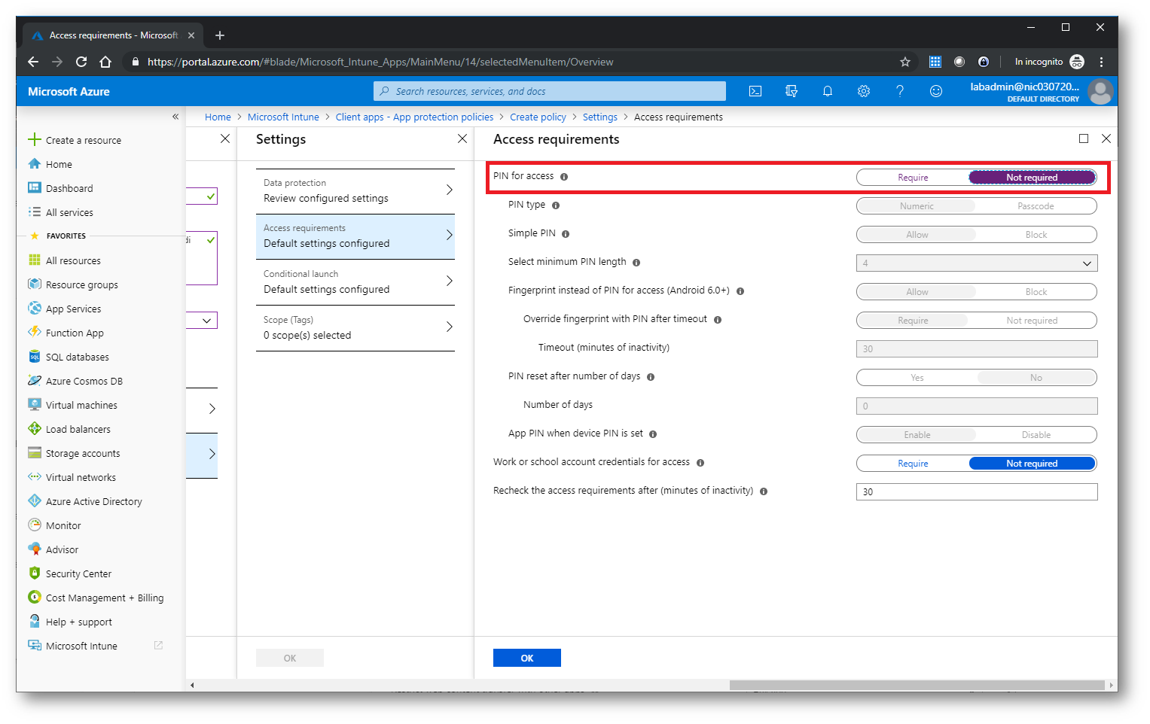Show info tooltip for Simple PIN
This screenshot has width=1150, height=724.
[x=566, y=234]
